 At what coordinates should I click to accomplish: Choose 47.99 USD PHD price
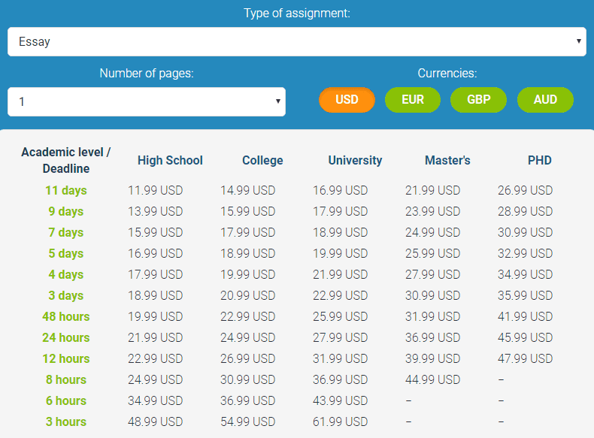[525, 358]
